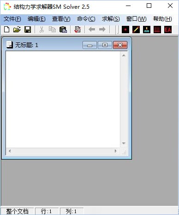Screen dimensions: 179x215
Task: Click the 整个文档 status bar panel
Action: coord(17,211)
